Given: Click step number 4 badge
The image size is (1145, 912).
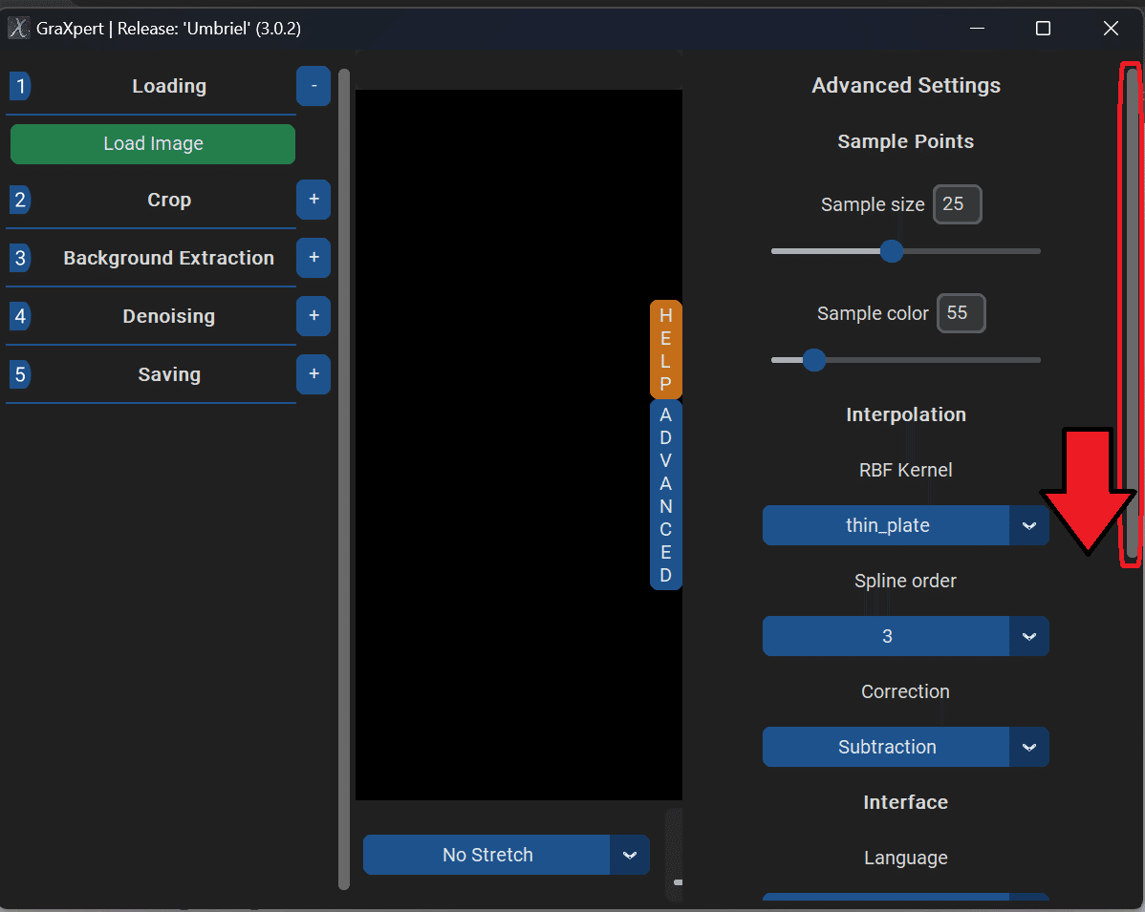Looking at the screenshot, I should (x=20, y=316).
